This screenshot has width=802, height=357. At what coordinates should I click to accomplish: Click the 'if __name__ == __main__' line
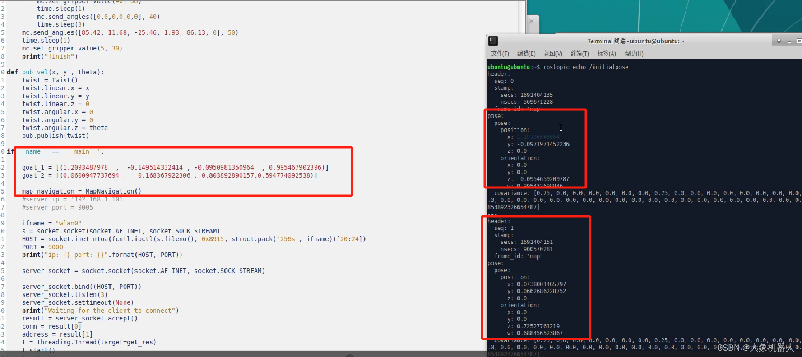point(56,152)
